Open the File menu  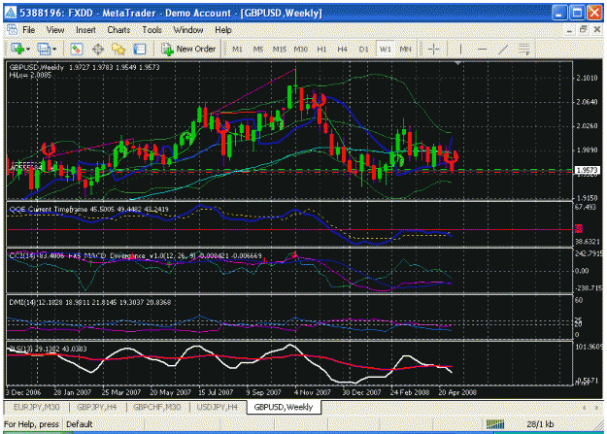coord(28,30)
